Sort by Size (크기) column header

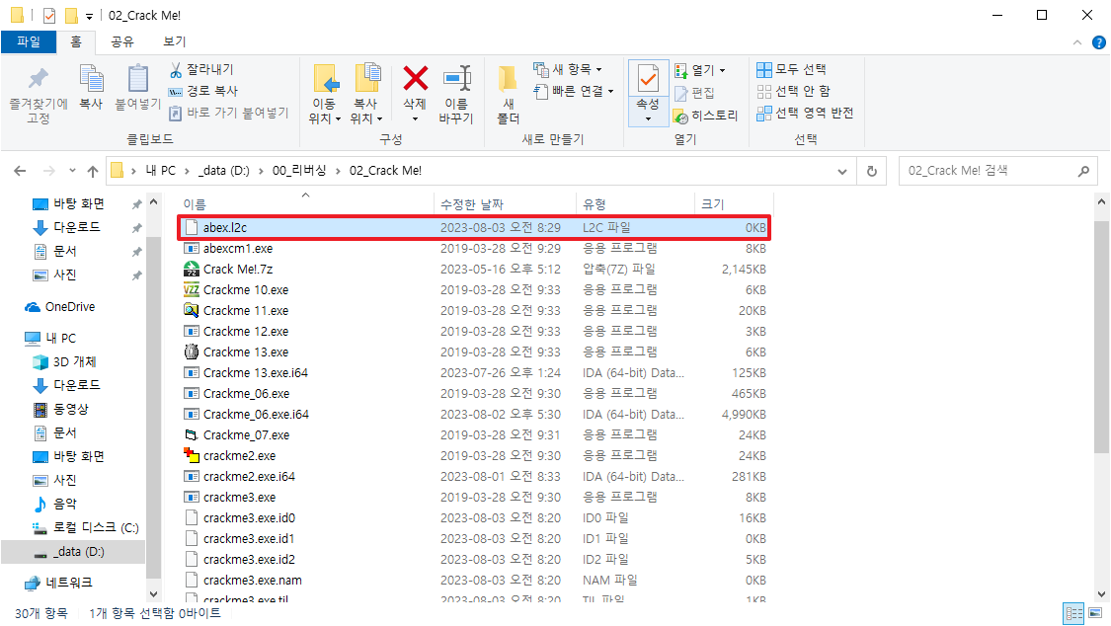(734, 204)
